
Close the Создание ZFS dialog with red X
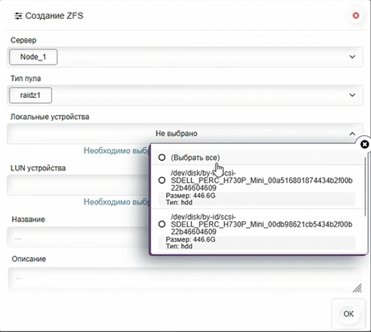(x=356, y=16)
